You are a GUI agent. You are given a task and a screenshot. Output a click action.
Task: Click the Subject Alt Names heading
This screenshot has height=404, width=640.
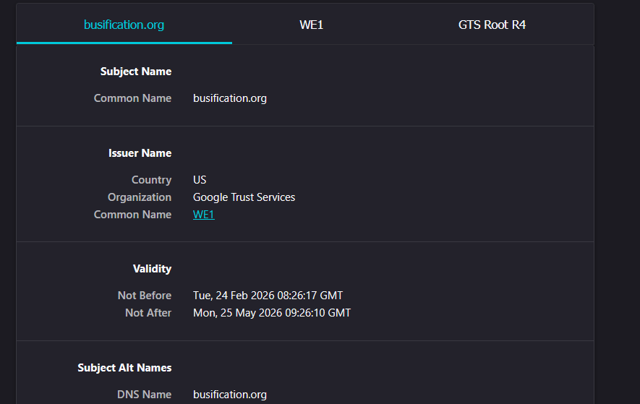coord(124,368)
